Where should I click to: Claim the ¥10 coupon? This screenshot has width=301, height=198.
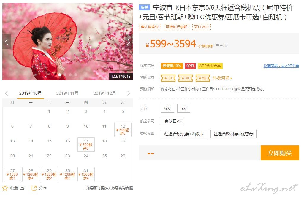168,78
